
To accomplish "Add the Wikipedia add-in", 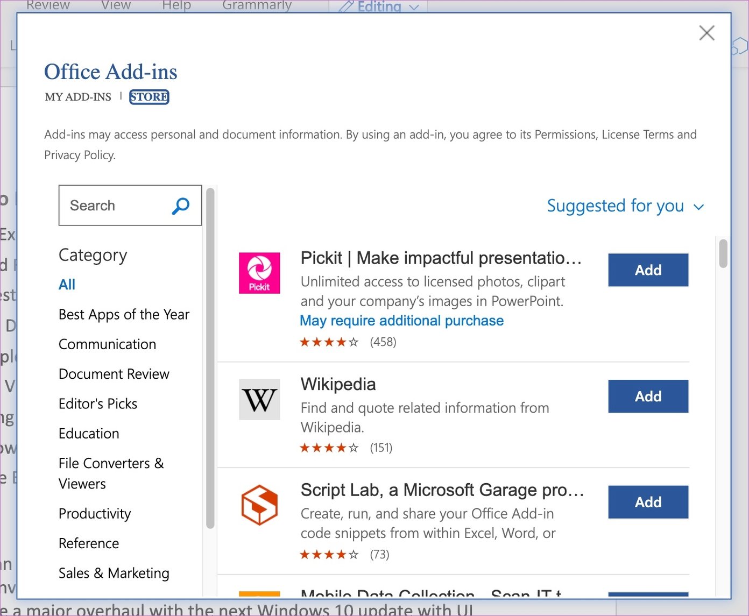I will [648, 396].
